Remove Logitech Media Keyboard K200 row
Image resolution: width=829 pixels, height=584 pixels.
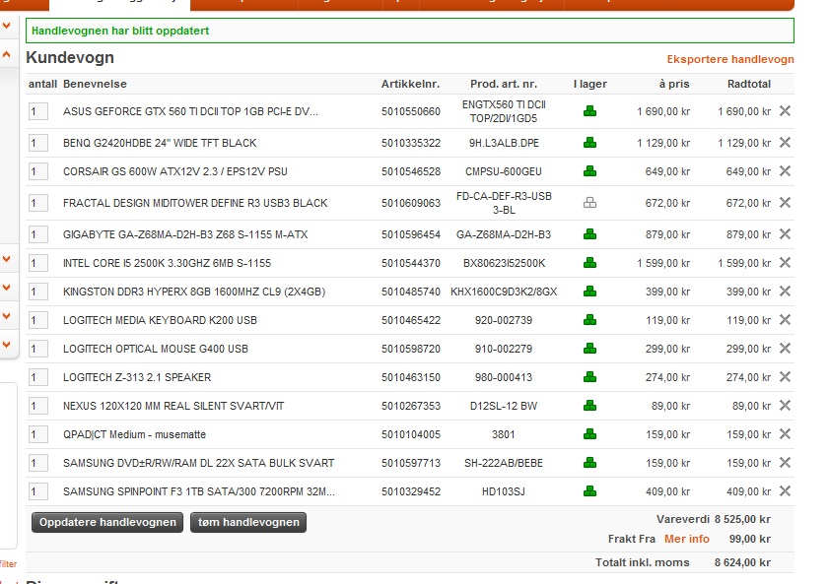pyautogui.click(x=785, y=319)
